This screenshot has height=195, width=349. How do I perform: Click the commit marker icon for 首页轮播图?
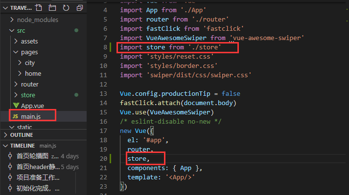tap(10, 156)
